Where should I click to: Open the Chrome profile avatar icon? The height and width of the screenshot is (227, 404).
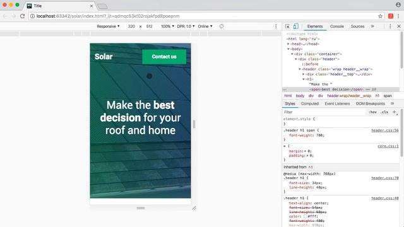pos(398,4)
